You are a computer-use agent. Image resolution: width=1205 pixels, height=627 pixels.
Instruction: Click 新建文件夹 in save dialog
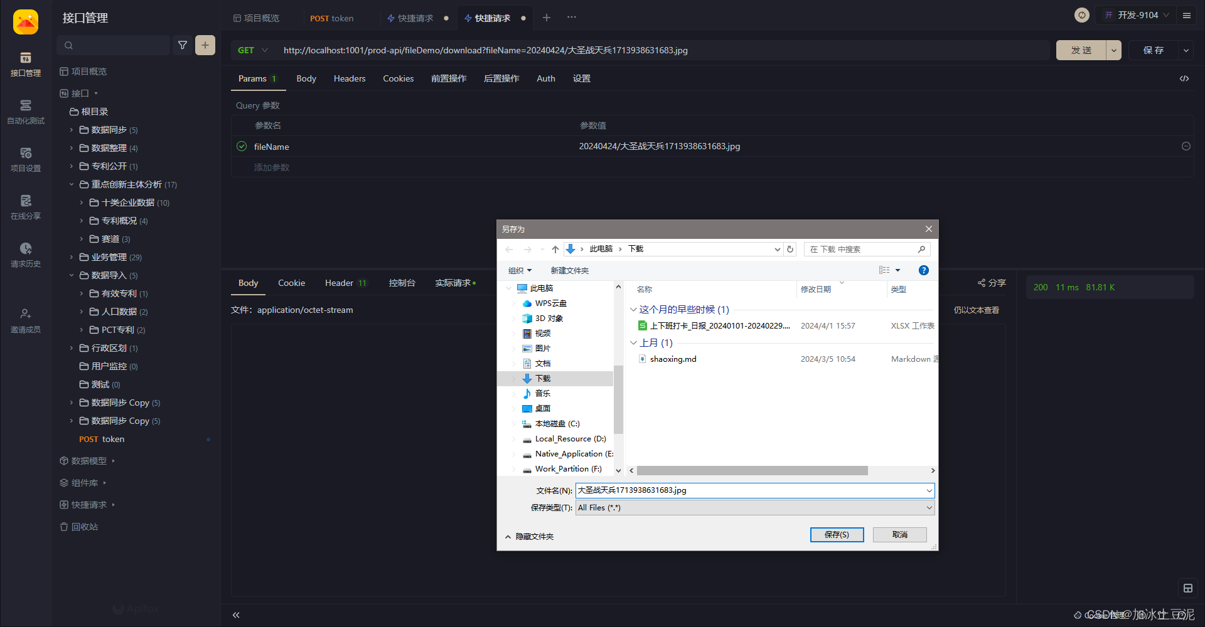(x=570, y=270)
